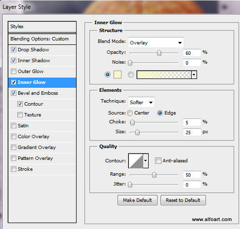
Task: Toggle Bevel and Emboss checkbox
Action: (13, 93)
